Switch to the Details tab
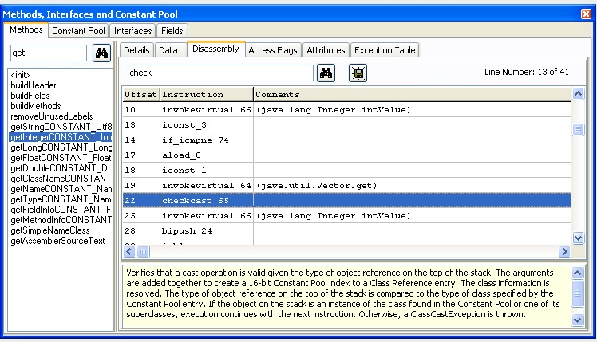Screen dimensions: 597x342 [136, 50]
